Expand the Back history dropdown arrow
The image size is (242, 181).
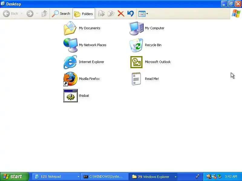pos(21,14)
